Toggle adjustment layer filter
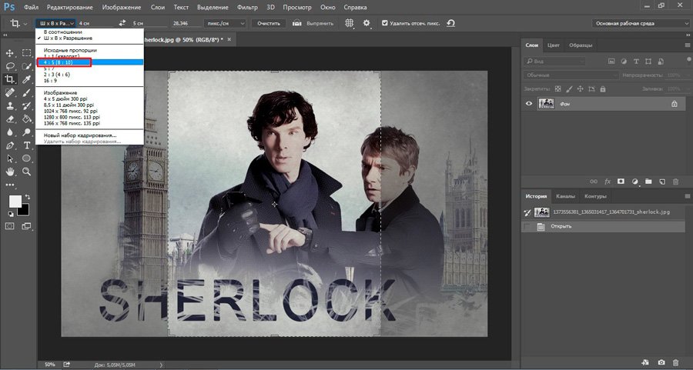Image resolution: width=693 pixels, height=370 pixels. tap(624, 62)
